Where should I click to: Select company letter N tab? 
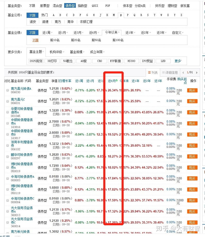(x=121, y=15)
